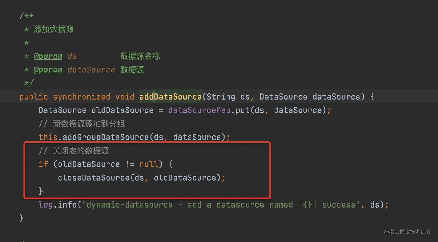This screenshot has width=438, height=242.
Task: Click the log variable
Action: click(45, 205)
